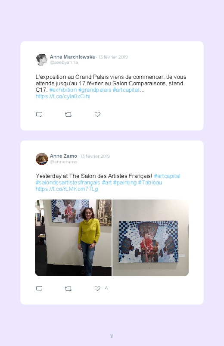Open photo of woman in yellow sweater
Screen dimensions: 224x346
[73, 238]
